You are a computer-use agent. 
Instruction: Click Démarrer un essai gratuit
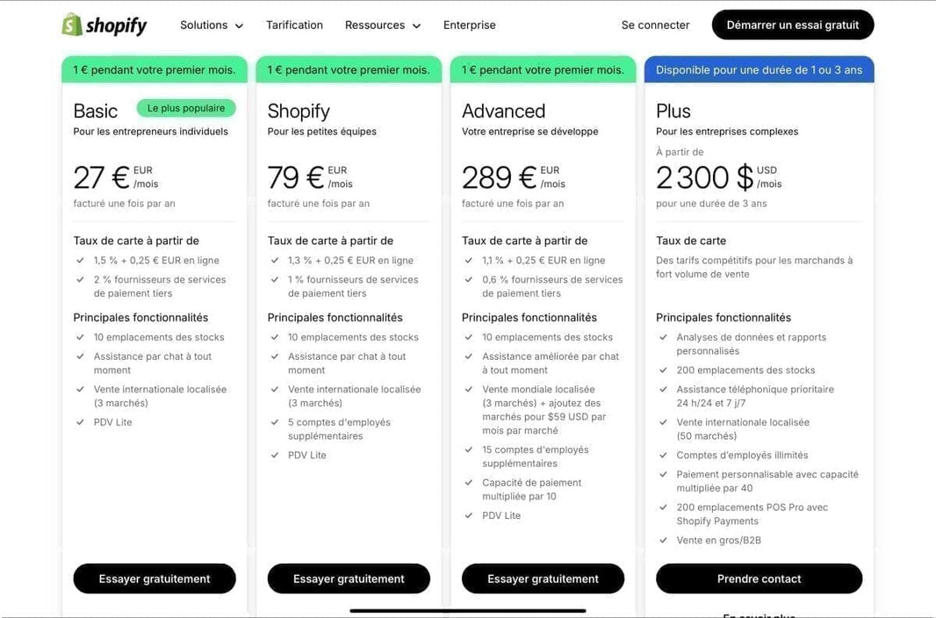[792, 25]
